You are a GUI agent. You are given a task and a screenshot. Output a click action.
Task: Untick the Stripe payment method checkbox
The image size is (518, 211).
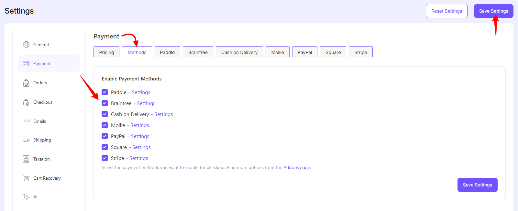[x=105, y=158]
